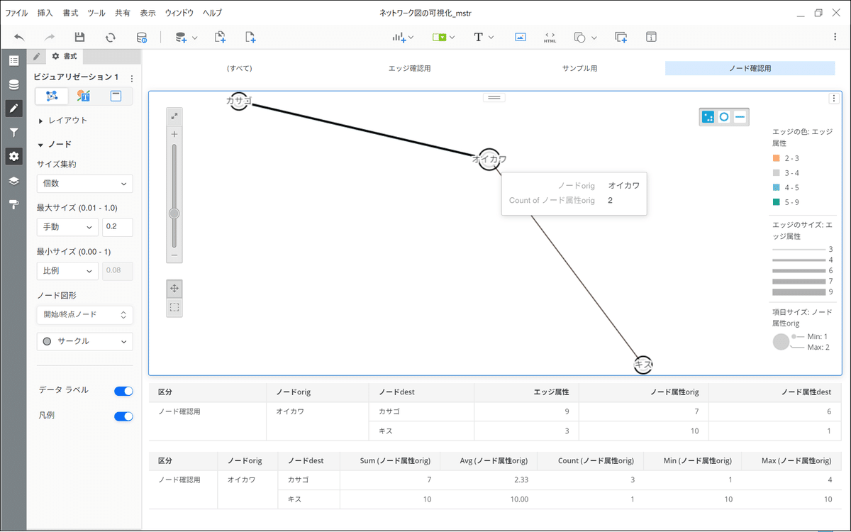Toggle the 凡例 legend switch

tap(123, 416)
